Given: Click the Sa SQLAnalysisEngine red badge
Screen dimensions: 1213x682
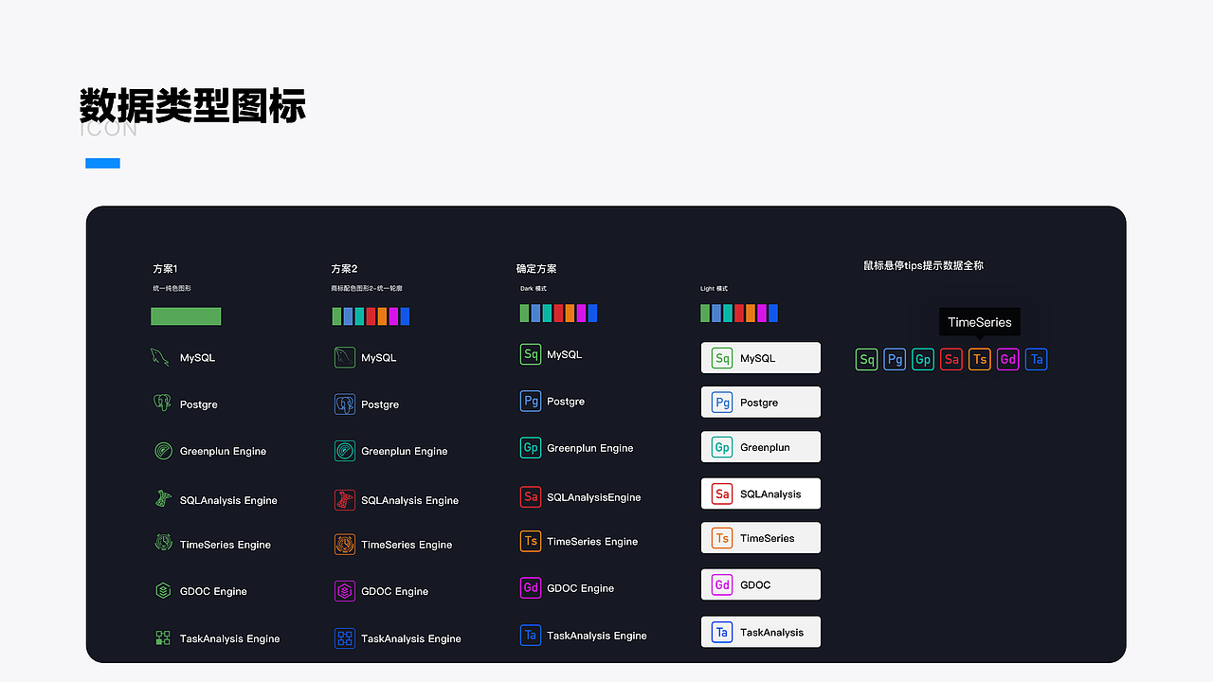Looking at the screenshot, I should [x=531, y=495].
